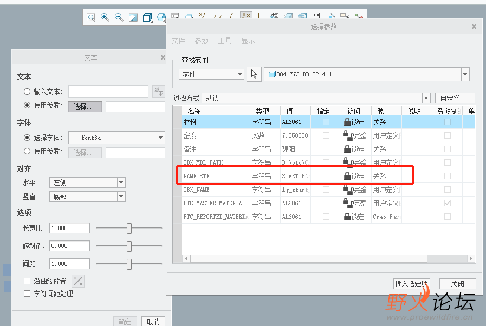This screenshot has height=326, width=486.
Task: Click the lock icon in the NAME_STR row
Action: [347, 176]
